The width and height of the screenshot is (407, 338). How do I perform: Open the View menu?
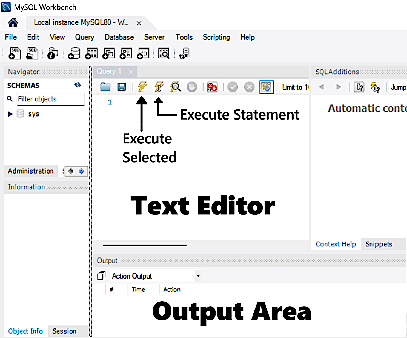click(x=57, y=37)
